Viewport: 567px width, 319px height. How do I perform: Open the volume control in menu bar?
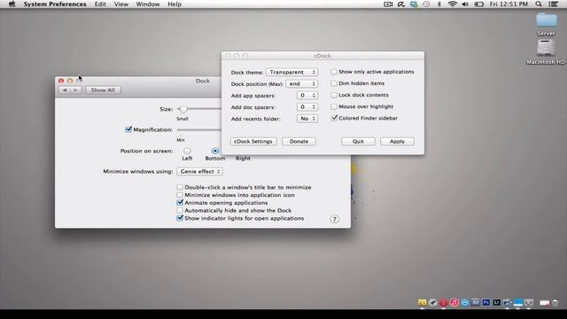pyautogui.click(x=465, y=4)
